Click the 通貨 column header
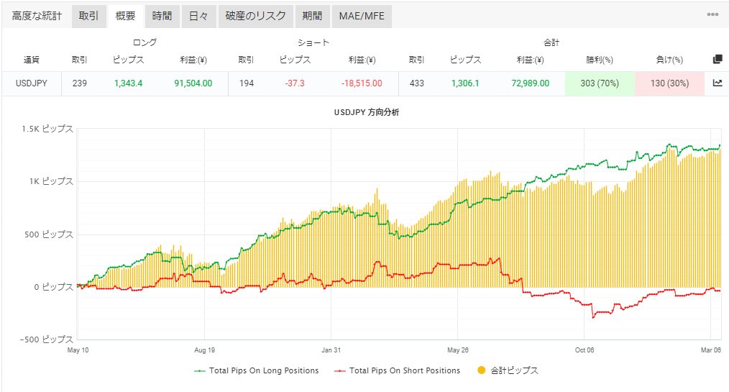 click(x=32, y=60)
